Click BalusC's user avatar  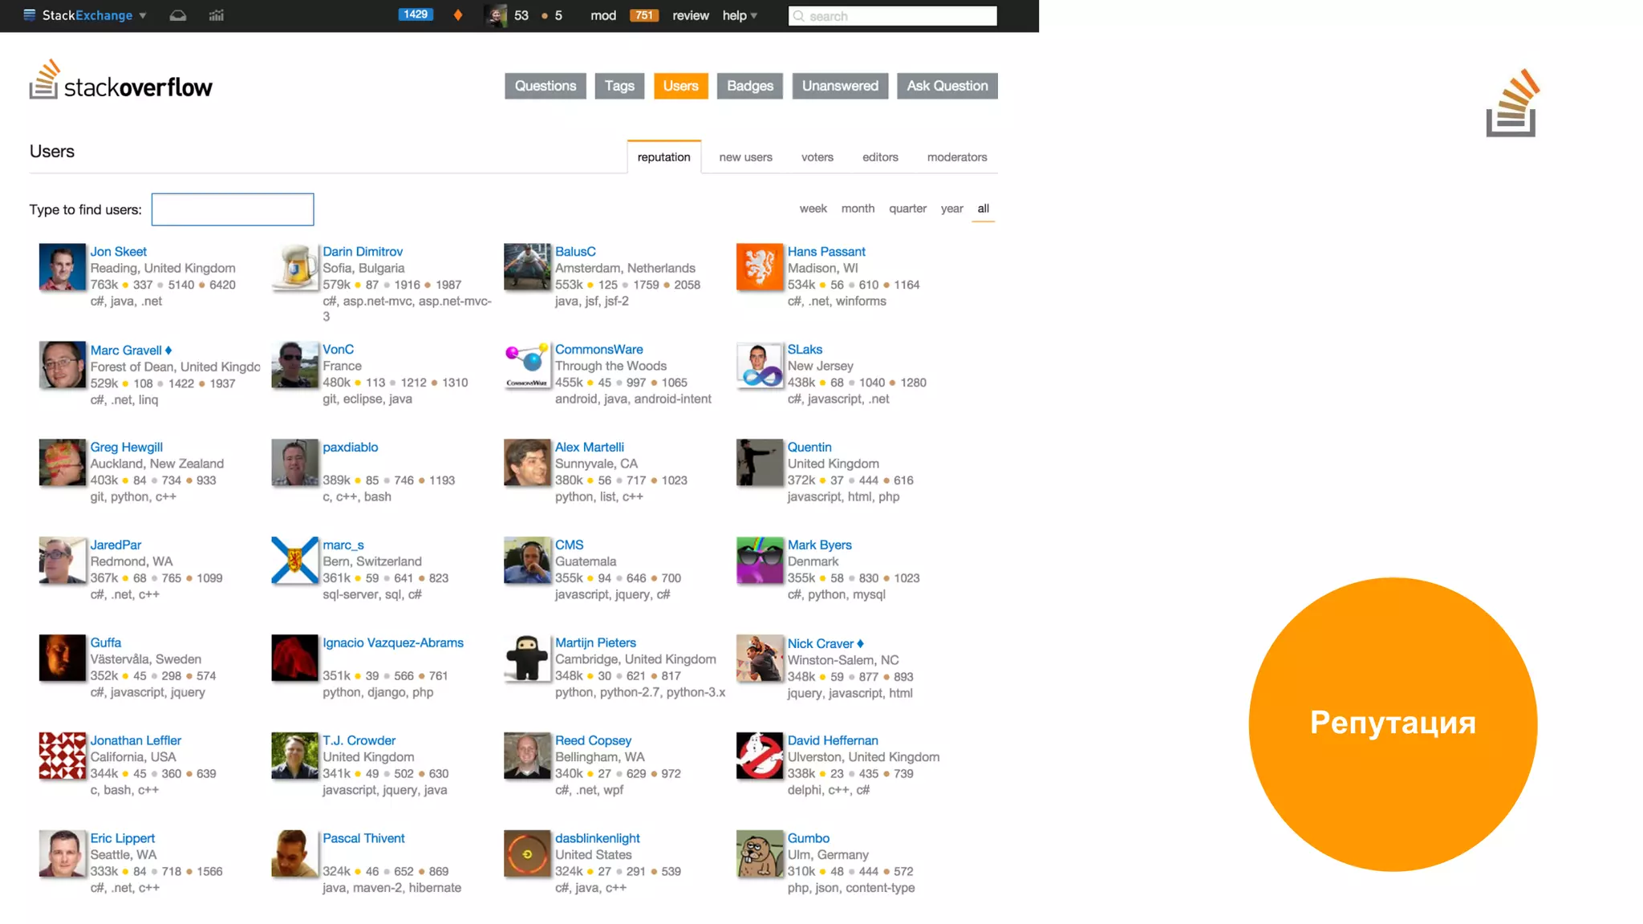[527, 267]
